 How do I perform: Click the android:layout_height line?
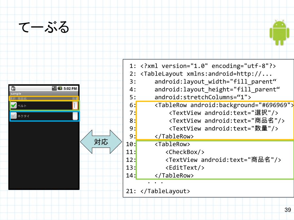pyautogui.click(x=217, y=89)
